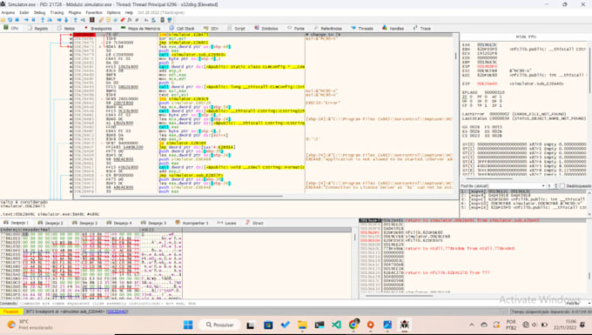Switch to the SEH tab
This screenshot has width=592, height=335.
(x=211, y=29)
